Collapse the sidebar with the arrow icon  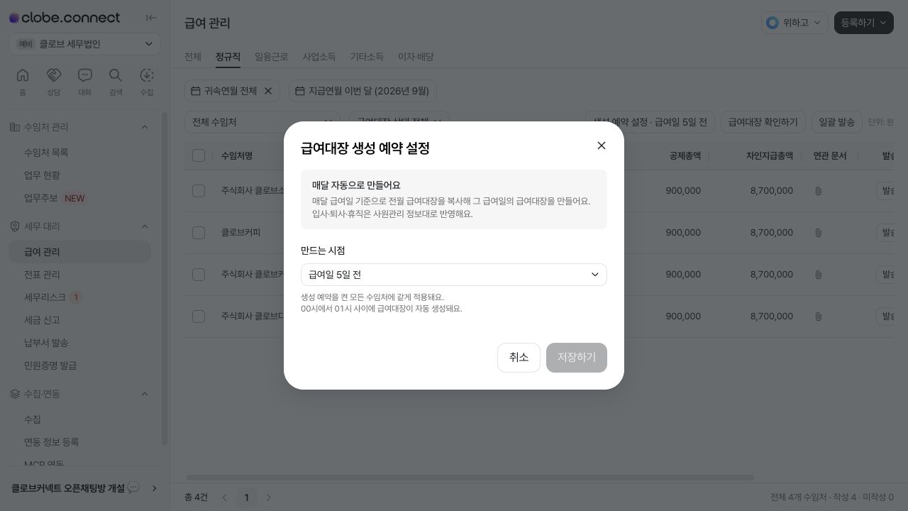151,18
